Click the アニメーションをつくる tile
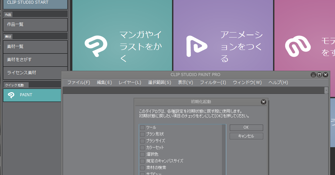The height and width of the screenshot is (175, 335). pos(223,35)
